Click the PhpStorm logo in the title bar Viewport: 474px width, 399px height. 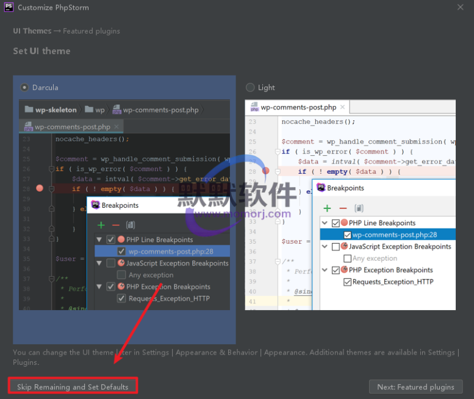pyautogui.click(x=9, y=7)
